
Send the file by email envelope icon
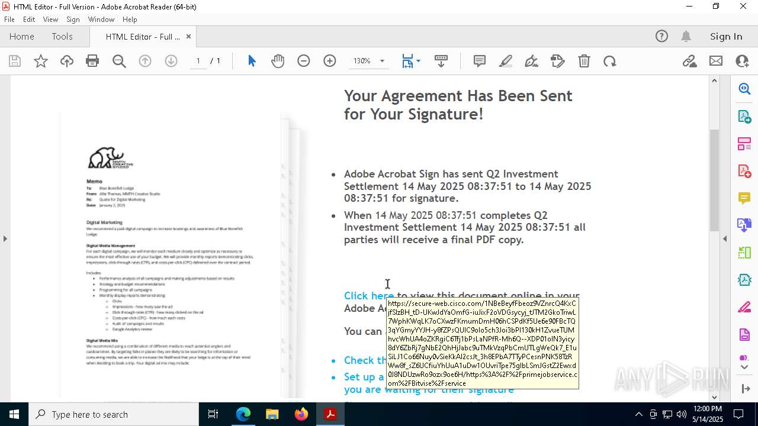click(x=716, y=61)
